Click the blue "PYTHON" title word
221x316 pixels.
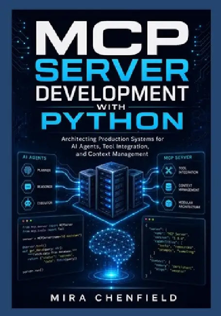point(113,121)
